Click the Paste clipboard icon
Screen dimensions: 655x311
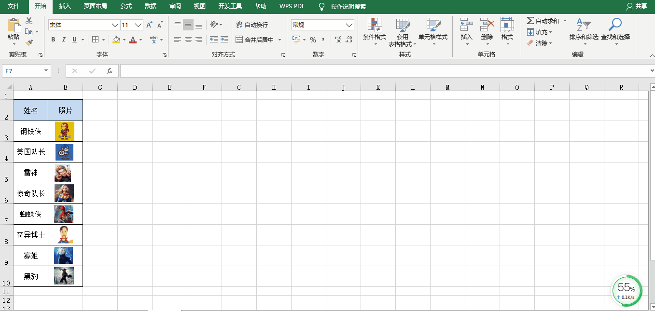pyautogui.click(x=14, y=26)
